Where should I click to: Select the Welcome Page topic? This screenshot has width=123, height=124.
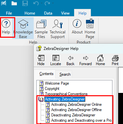click(x=57, y=83)
